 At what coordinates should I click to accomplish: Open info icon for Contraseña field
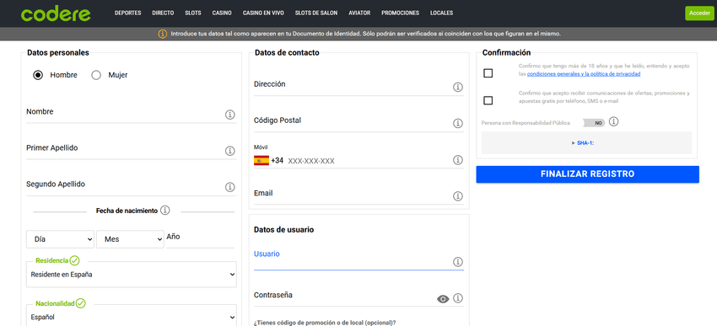point(458,298)
